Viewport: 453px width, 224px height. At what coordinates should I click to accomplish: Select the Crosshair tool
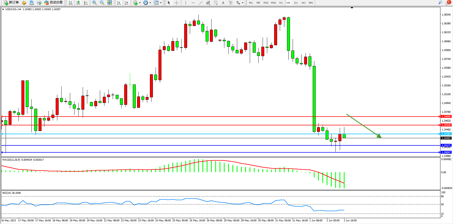177,3
